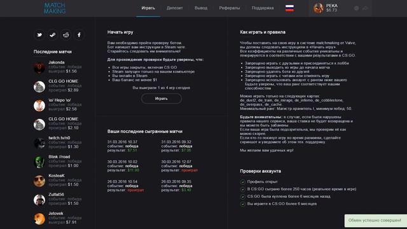407x229 pixels.
Task: Click the $6.73 balance in header
Action: (331, 10)
